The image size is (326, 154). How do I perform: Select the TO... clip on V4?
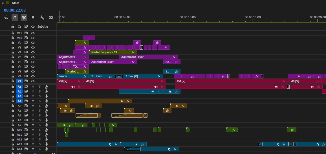[80, 67]
